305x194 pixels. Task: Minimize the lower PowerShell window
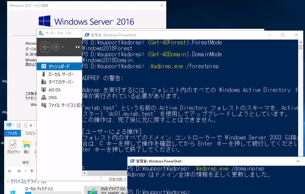click(298, 161)
